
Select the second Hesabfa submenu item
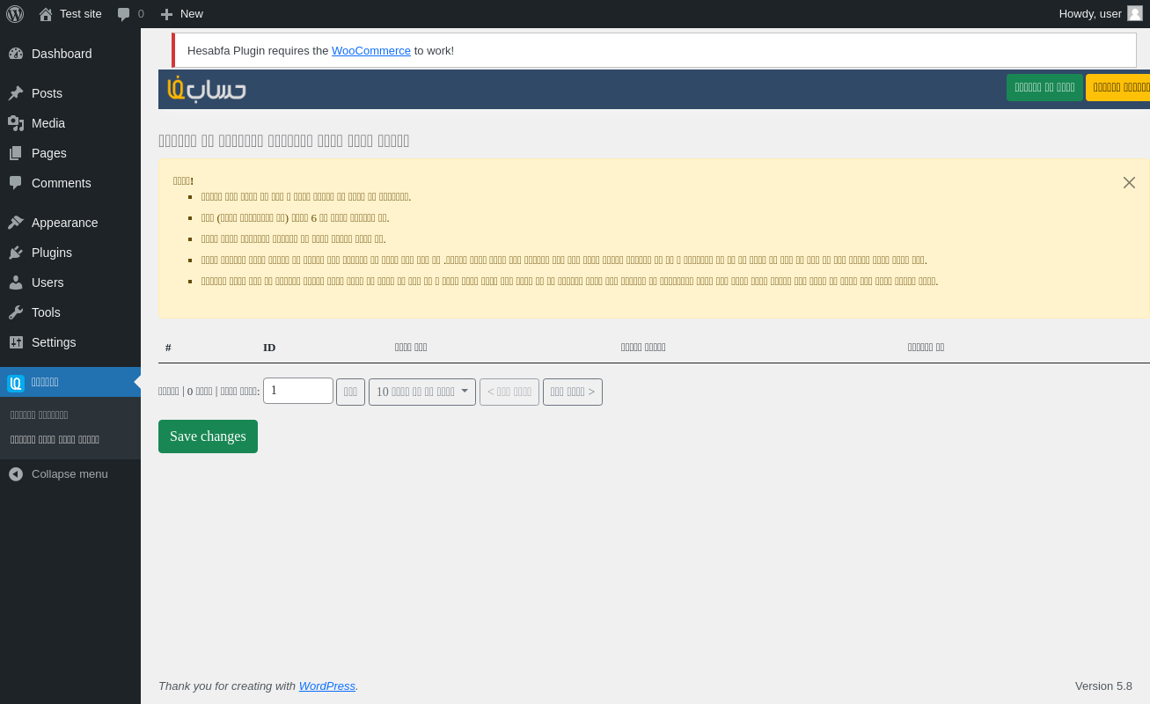[x=55, y=440]
